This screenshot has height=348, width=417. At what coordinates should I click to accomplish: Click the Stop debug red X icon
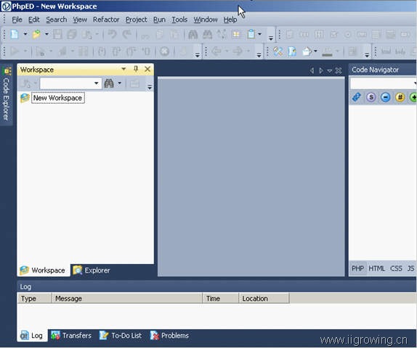164,51
